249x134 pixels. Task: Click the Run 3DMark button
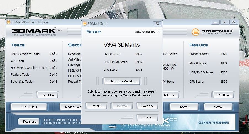click(x=29, y=107)
